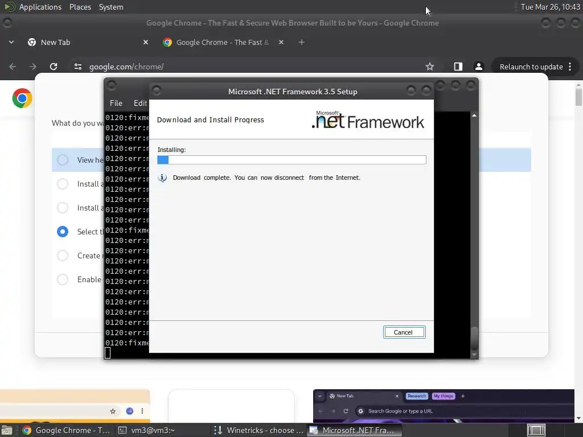Viewport: 583px width, 437px height.
Task: Select the Select t... radio option
Action: pos(63,232)
